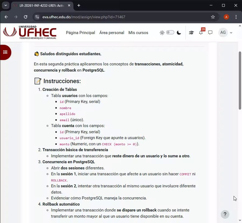Click the "ROLLBACK" code word
The height and width of the screenshot is (223, 242).
point(59,180)
